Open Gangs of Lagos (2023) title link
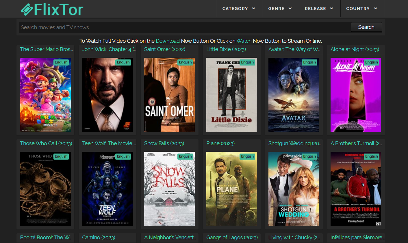Screen dimensions: 408x243 click(x=232, y=238)
